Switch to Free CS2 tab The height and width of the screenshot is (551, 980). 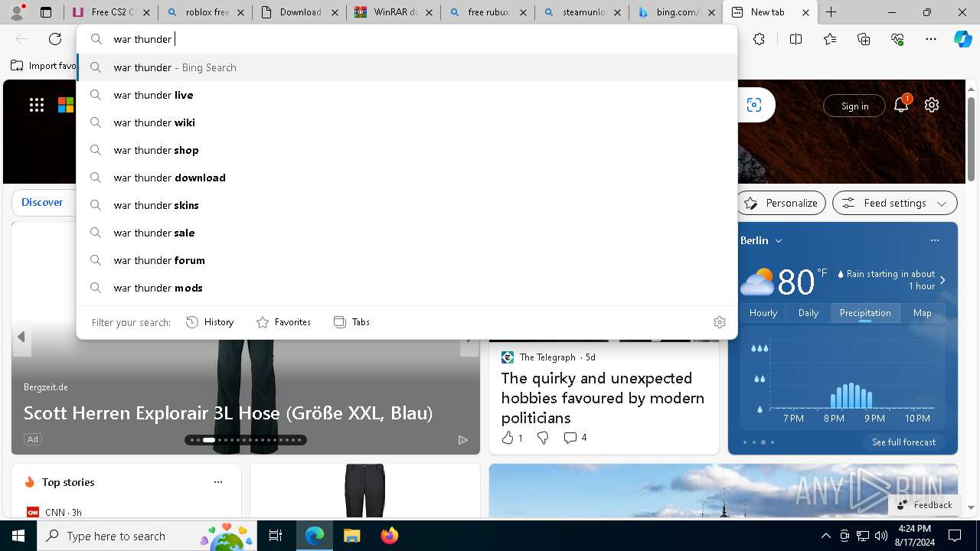[112, 12]
